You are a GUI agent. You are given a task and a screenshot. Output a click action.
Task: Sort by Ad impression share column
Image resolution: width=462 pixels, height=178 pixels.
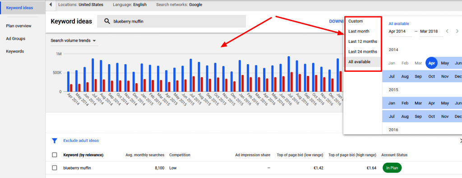click(x=253, y=155)
